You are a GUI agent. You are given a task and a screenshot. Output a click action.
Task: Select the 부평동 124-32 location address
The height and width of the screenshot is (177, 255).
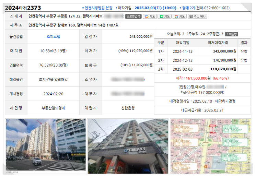pyautogui.click(x=66, y=16)
